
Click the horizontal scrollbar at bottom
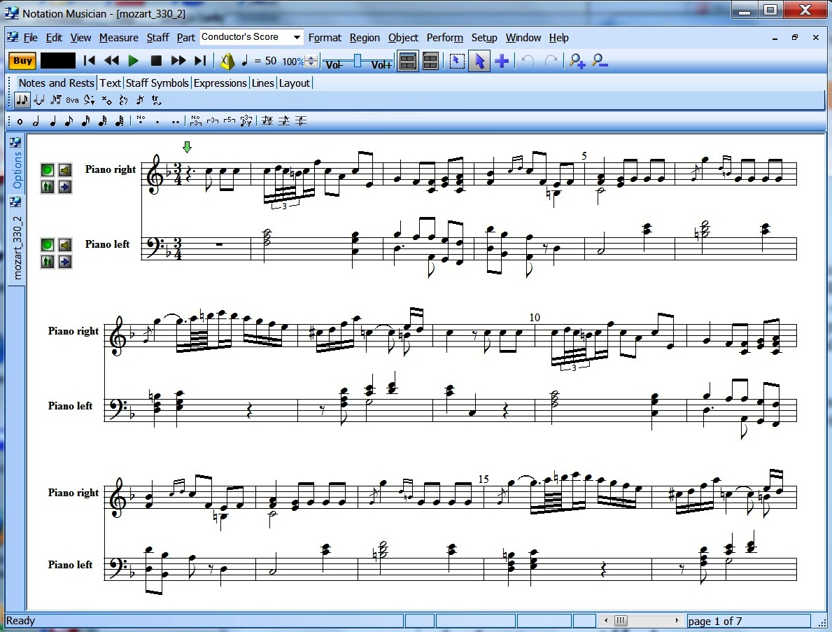pos(641,620)
